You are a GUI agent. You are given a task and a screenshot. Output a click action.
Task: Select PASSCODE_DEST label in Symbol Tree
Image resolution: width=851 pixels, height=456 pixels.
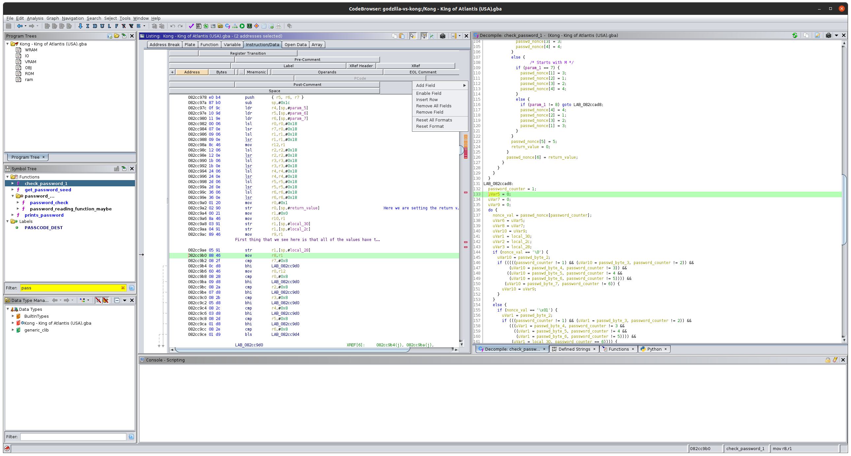click(44, 228)
